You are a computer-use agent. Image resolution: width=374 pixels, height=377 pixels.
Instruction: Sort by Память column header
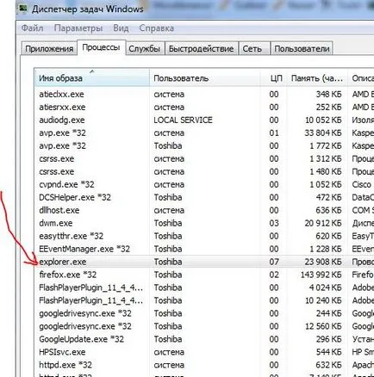[x=317, y=77]
